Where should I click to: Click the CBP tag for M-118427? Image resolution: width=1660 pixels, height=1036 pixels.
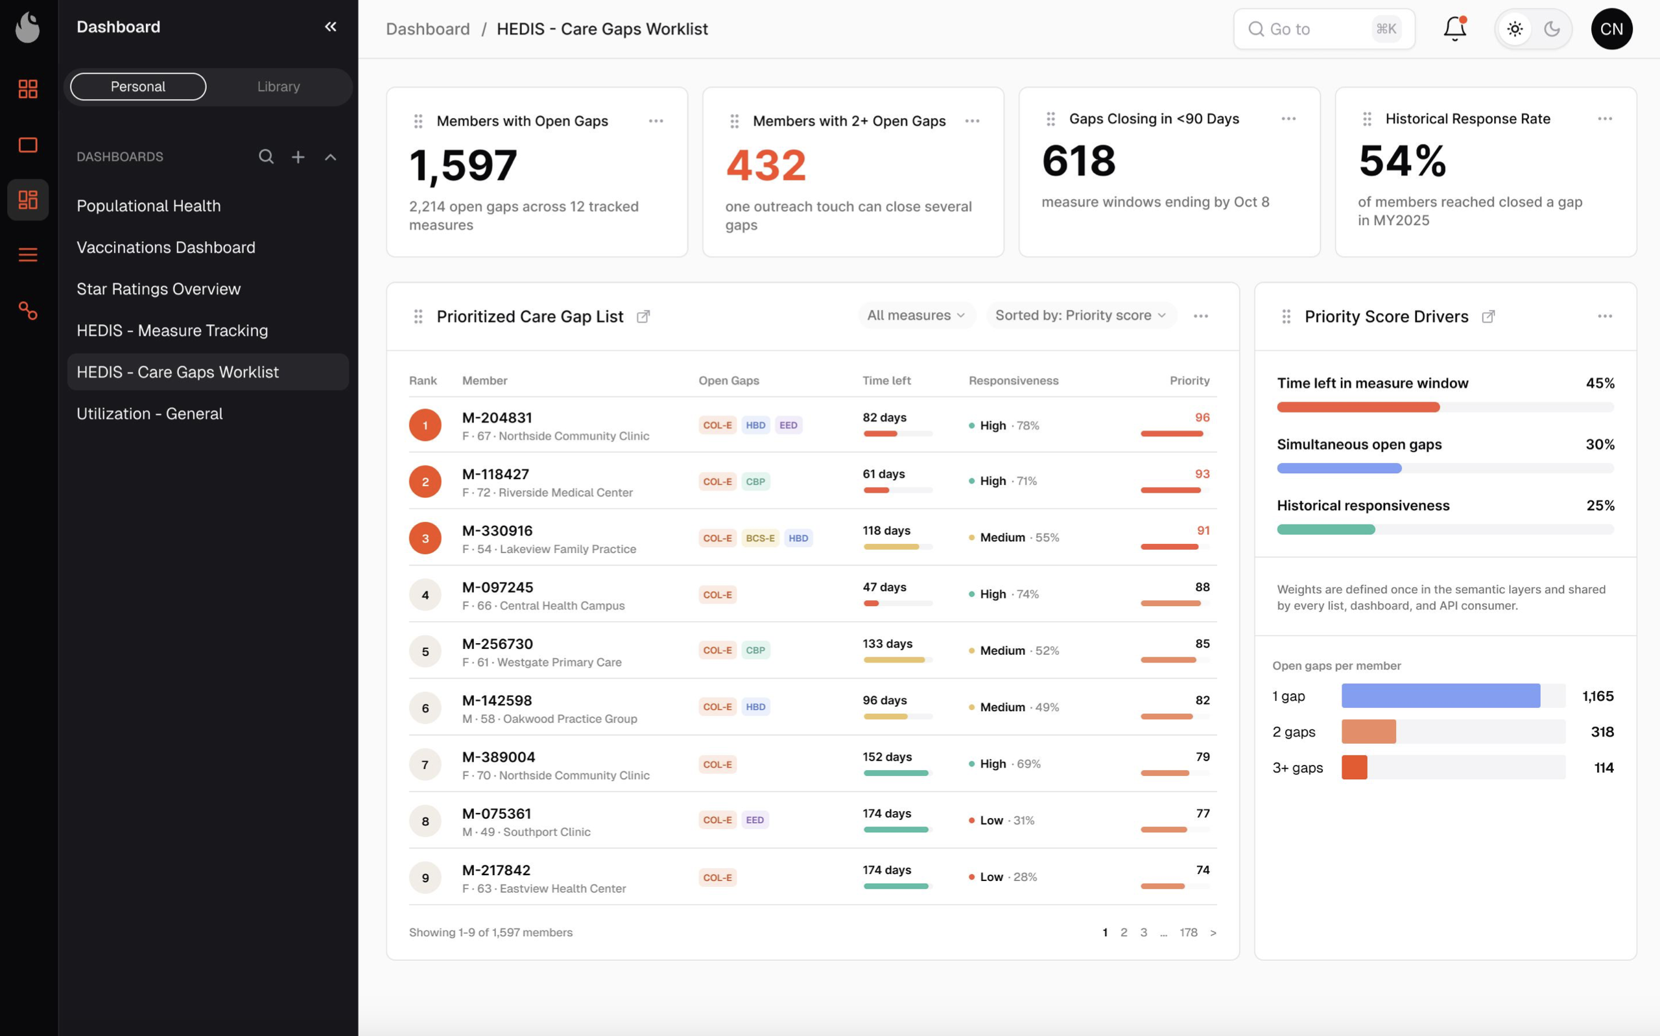pos(755,482)
